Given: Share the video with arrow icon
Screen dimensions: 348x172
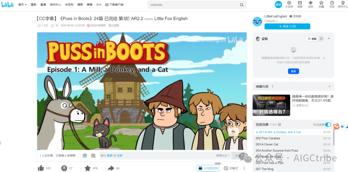Looking at the screenshot, I should coord(111,168).
